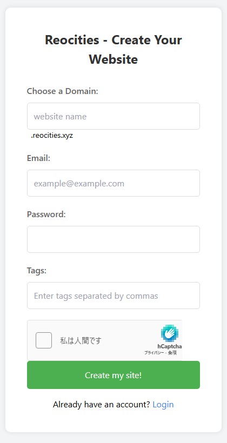This screenshot has width=227, height=443.
Task: Check the hCaptcha human verification checkbox
Action: point(44,340)
